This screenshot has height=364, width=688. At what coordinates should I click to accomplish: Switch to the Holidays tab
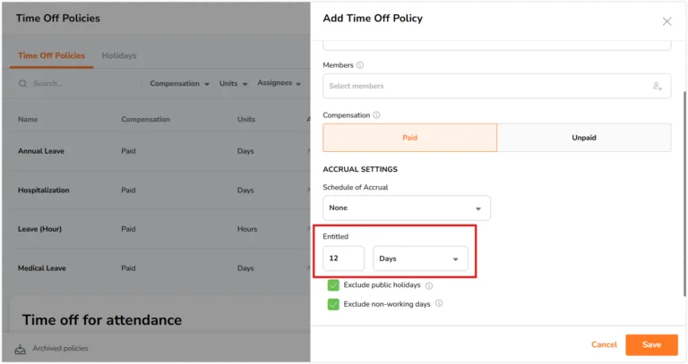119,55
